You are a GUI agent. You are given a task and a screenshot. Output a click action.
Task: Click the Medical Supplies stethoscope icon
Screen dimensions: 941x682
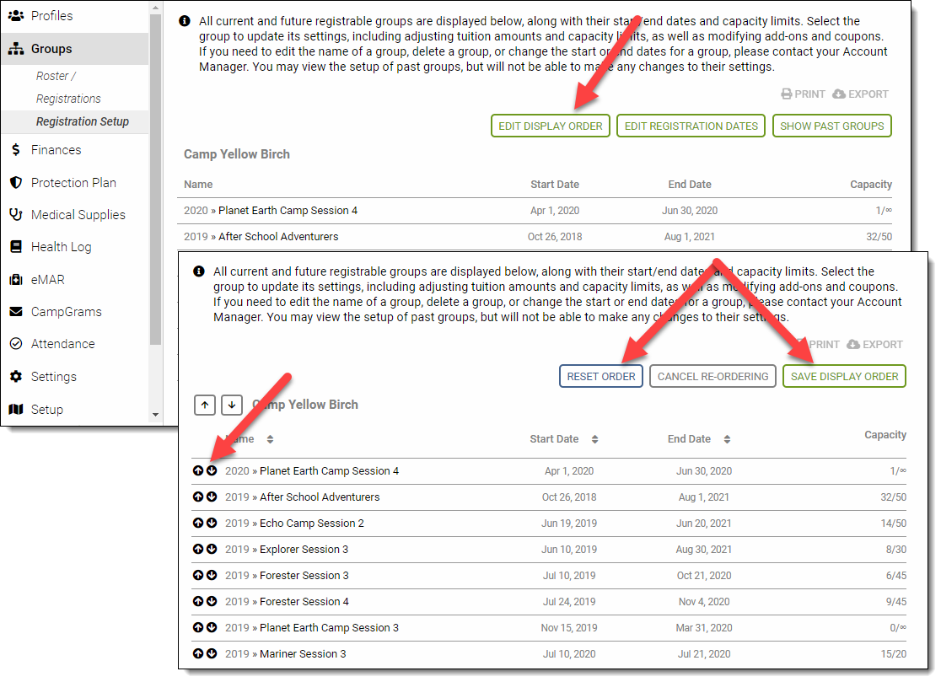15,215
